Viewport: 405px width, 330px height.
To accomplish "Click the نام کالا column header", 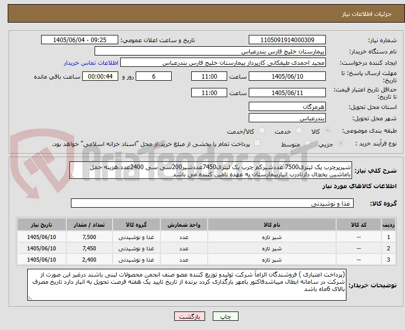I will click(x=272, y=225).
